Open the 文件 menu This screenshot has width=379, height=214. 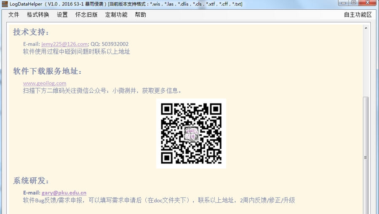(14, 15)
